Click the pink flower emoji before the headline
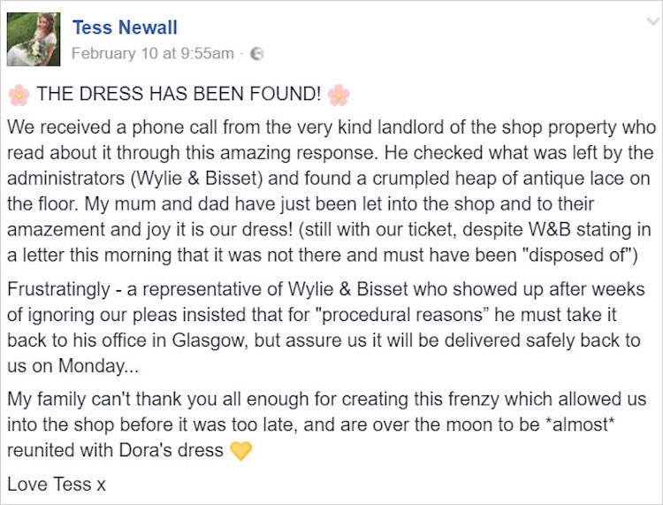 coord(18,95)
